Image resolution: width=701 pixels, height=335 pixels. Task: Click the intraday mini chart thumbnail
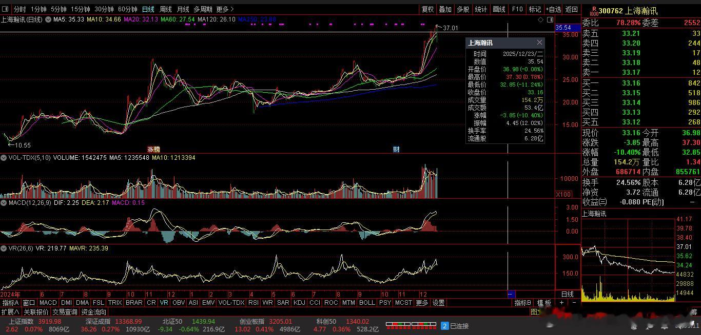coord(628,260)
